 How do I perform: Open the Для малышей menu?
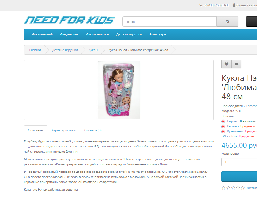coord(42,34)
